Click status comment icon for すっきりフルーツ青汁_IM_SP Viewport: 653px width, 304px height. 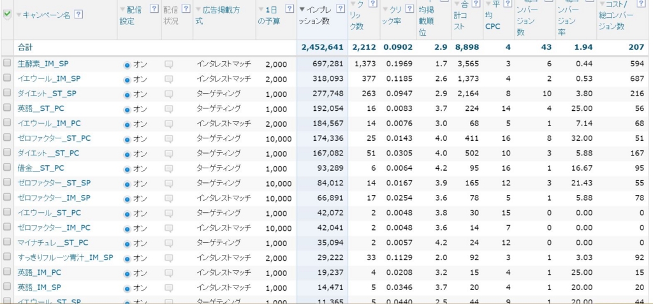[x=168, y=258]
